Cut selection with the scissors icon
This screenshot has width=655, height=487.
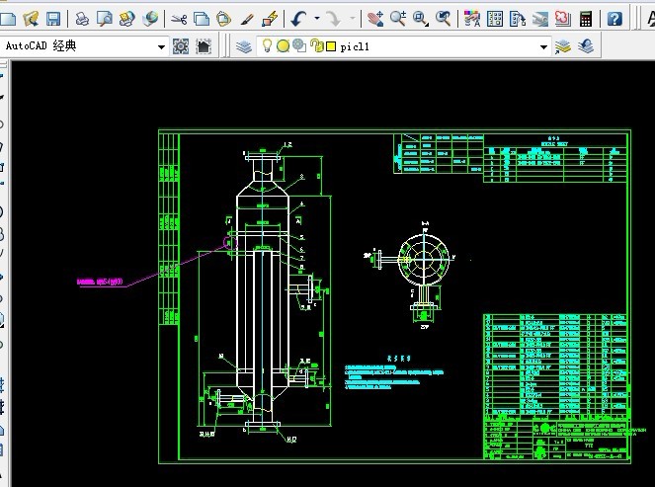coord(179,19)
